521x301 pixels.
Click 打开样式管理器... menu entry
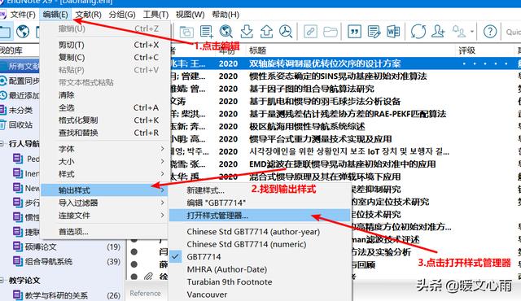pyautogui.click(x=260, y=216)
